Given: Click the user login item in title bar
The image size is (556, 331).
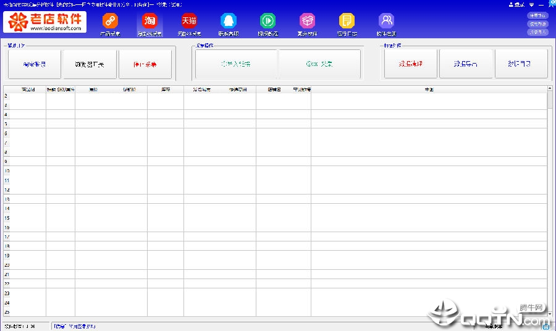Looking at the screenshot, I should (x=516, y=4).
